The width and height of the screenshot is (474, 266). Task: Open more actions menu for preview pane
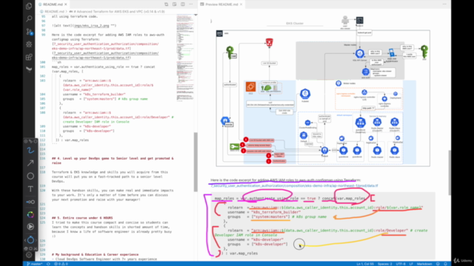click(x=444, y=4)
